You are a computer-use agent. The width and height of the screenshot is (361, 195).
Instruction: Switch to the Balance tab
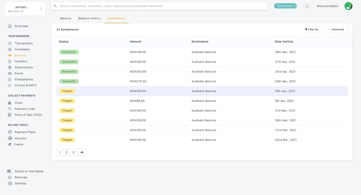pos(66,18)
